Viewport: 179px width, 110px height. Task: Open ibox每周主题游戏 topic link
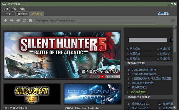[x=143, y=83]
